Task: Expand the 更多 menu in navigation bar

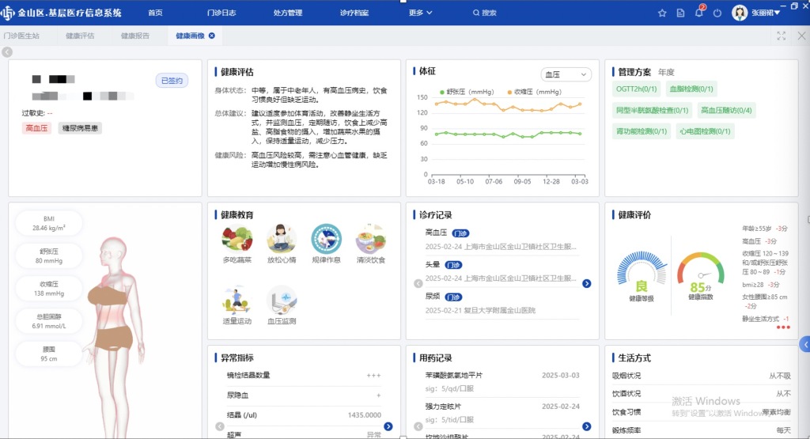Action: 420,13
